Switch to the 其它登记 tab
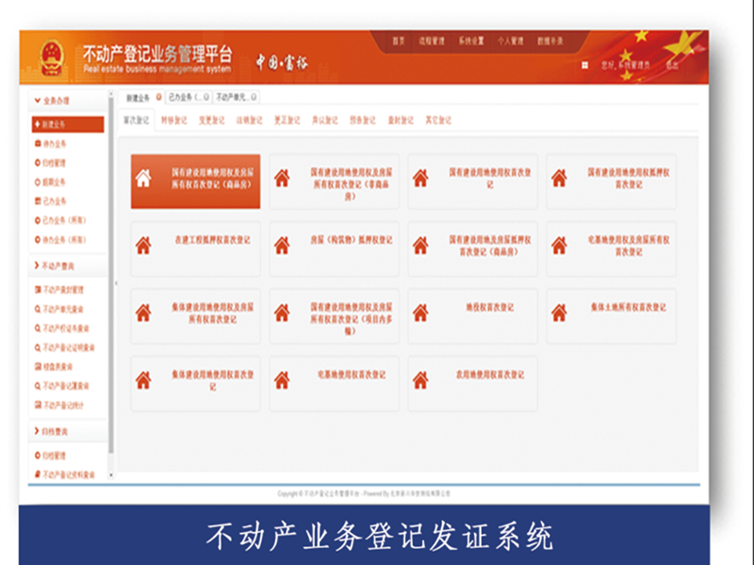 tap(438, 121)
